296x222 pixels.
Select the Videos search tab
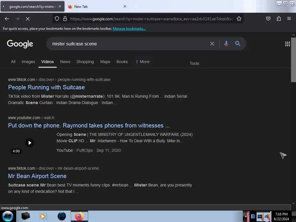(47, 62)
